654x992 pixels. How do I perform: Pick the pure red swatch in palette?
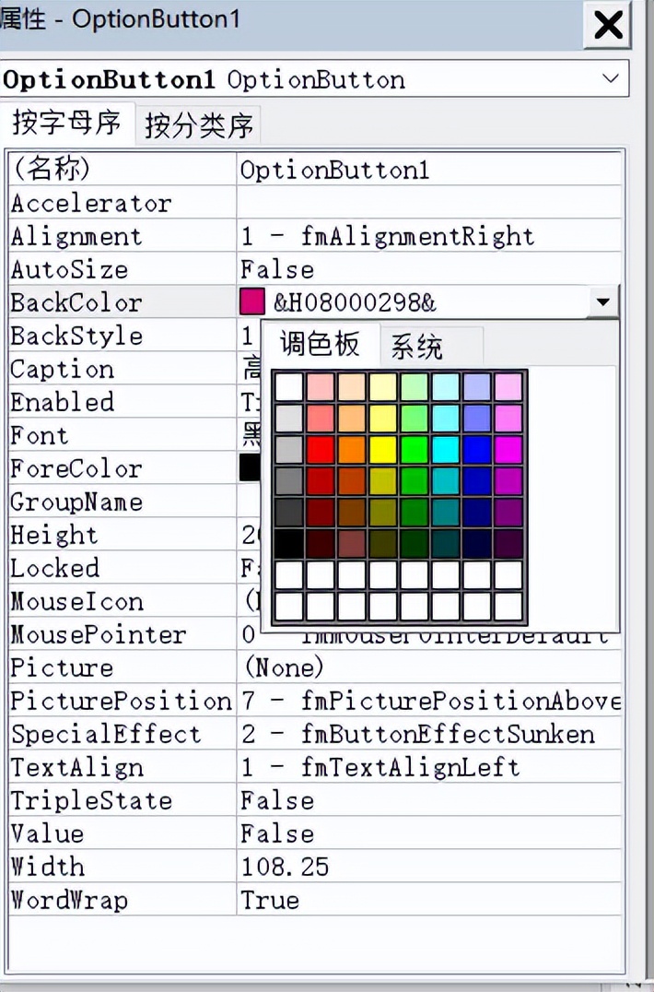321,449
